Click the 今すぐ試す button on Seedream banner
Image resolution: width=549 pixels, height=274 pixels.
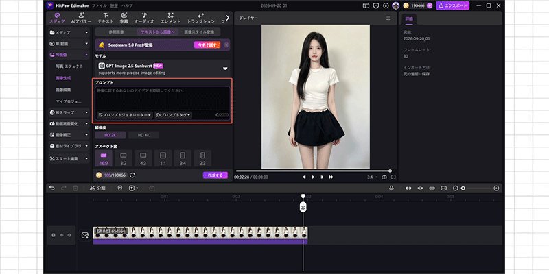(207, 45)
